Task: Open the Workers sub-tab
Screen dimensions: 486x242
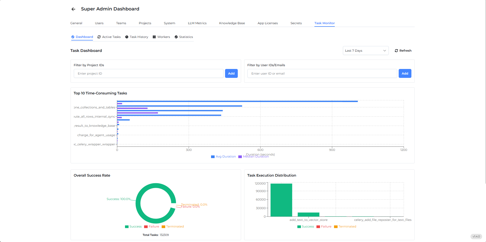Action: point(161,37)
